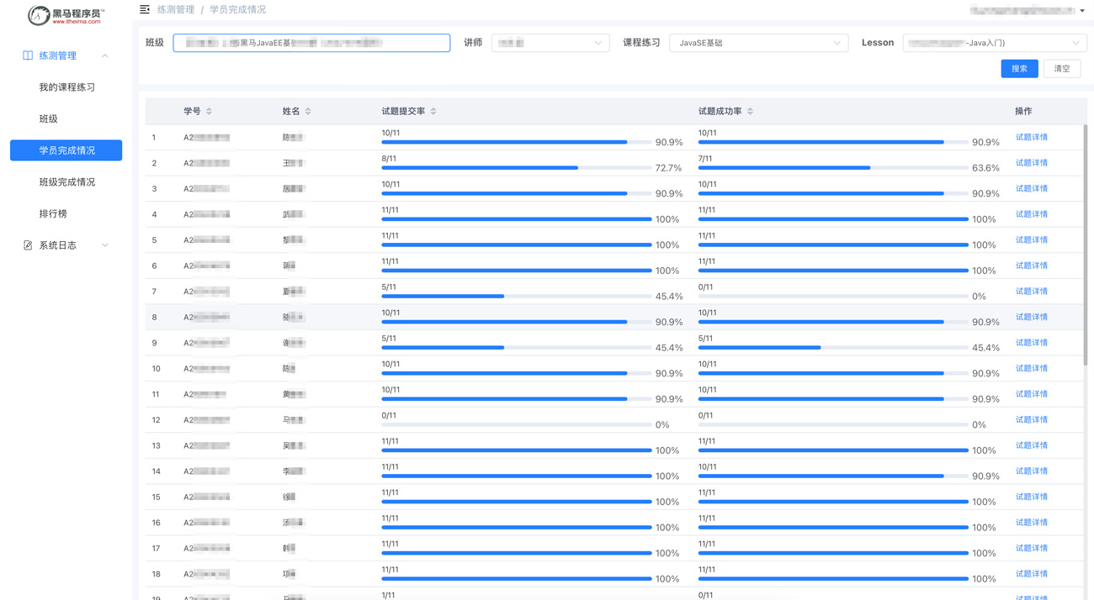Click row 2 success progress bar at 63.6%
1094x600 pixels.
(x=833, y=168)
